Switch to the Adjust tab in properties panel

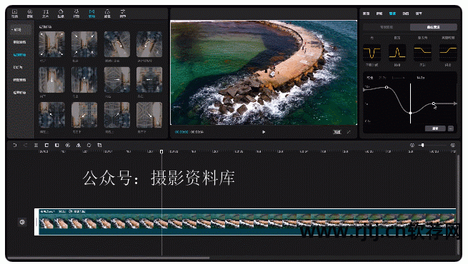[419, 14]
